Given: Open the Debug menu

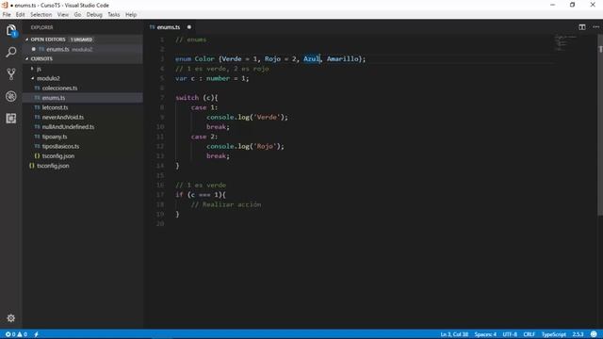Looking at the screenshot, I should (x=94, y=15).
